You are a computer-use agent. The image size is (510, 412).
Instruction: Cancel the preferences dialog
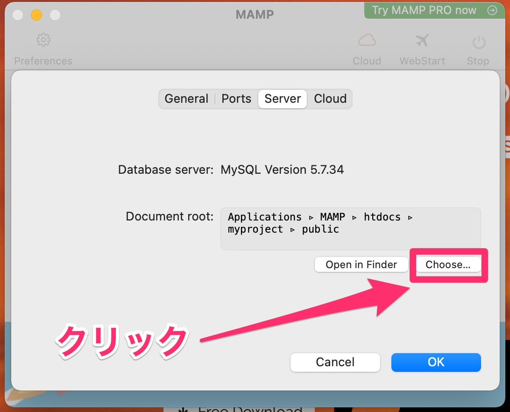(x=335, y=362)
